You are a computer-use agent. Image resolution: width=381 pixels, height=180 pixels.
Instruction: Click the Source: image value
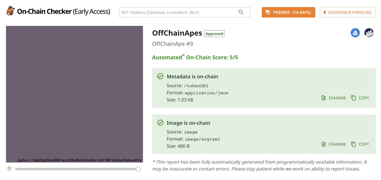point(191,132)
